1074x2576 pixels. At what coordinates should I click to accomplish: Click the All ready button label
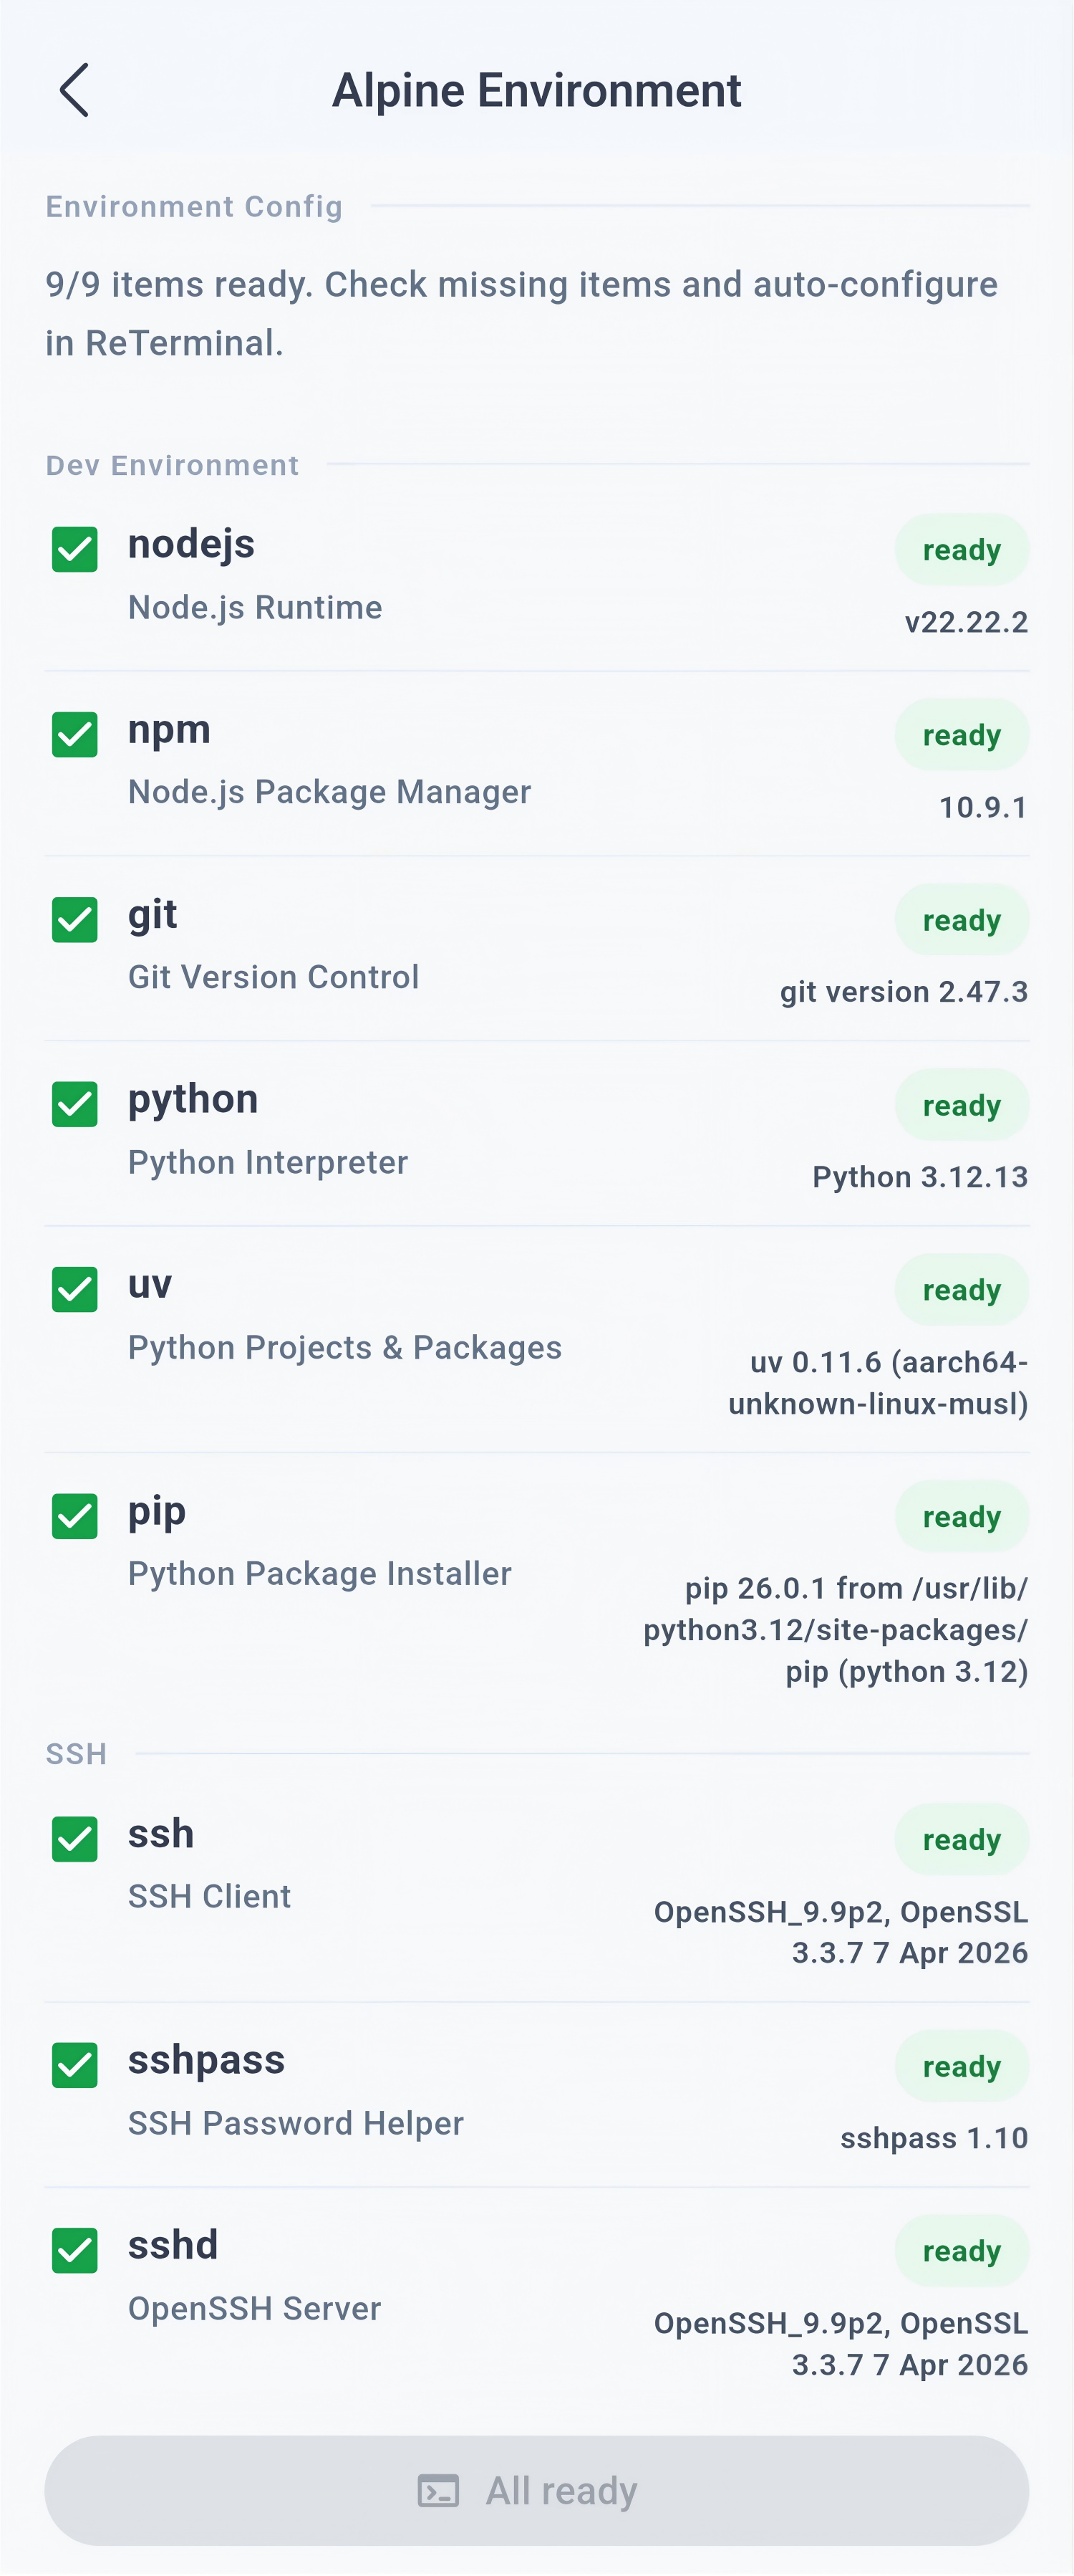[561, 2491]
